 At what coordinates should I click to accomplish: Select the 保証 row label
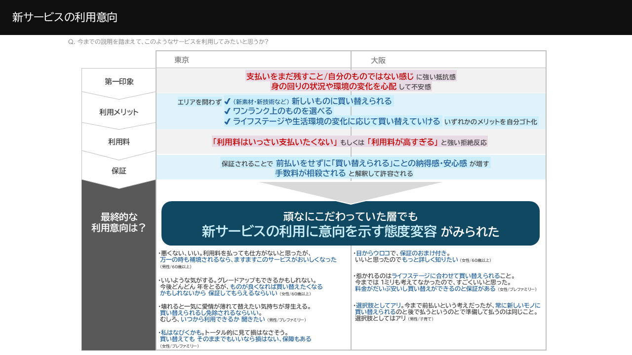coord(119,171)
